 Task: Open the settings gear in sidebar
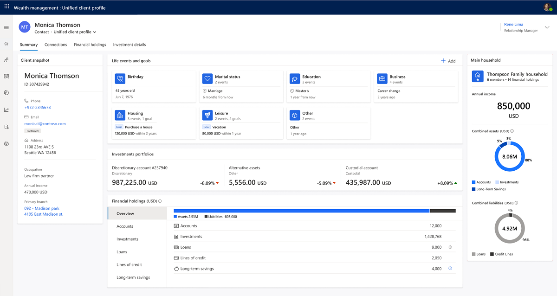point(6,144)
